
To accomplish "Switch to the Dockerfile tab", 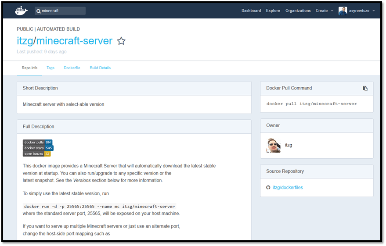I will click(72, 68).
